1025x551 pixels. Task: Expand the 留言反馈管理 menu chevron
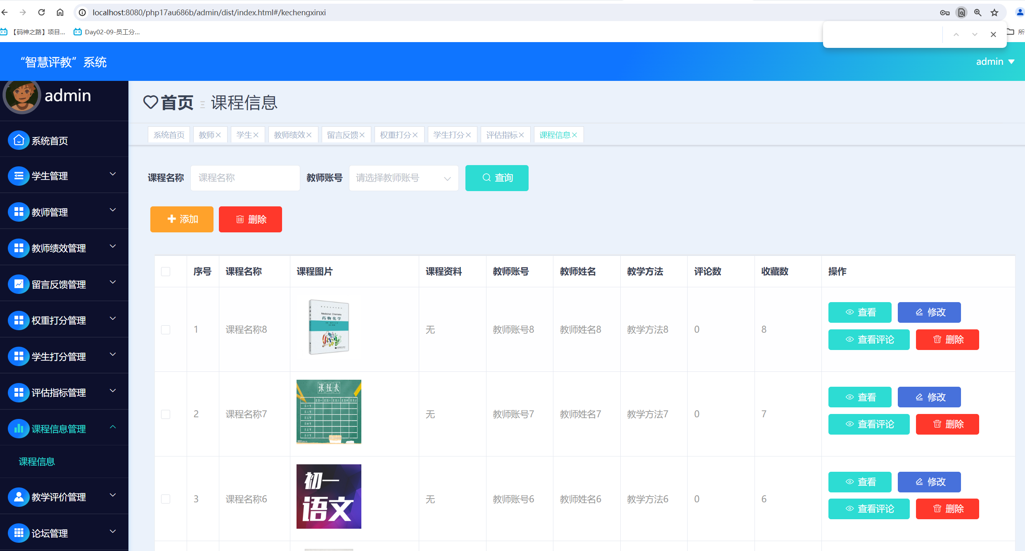tap(113, 282)
